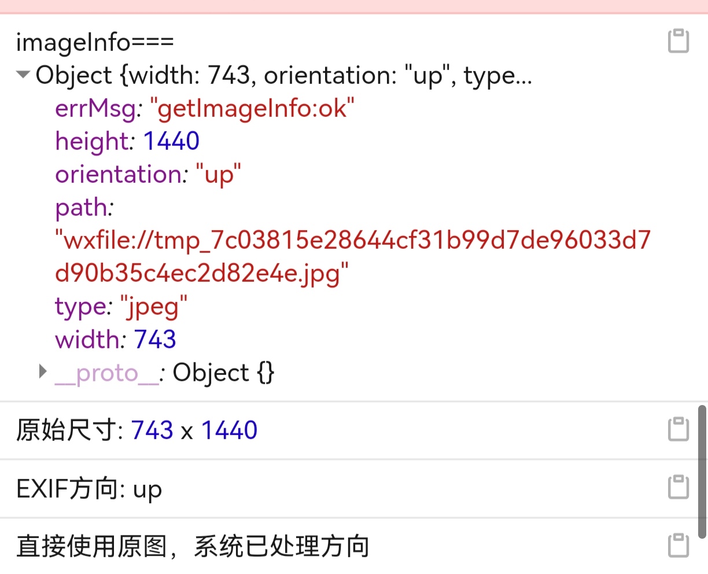Collapse the expanded Object tree
The image size is (708, 574).
coord(23,75)
